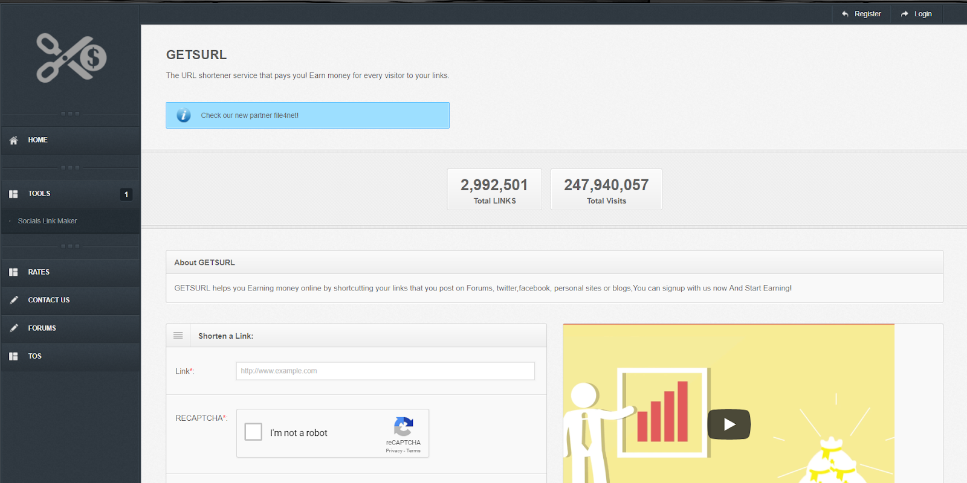Click the lines icon beside Shorten a Link

coord(178,336)
